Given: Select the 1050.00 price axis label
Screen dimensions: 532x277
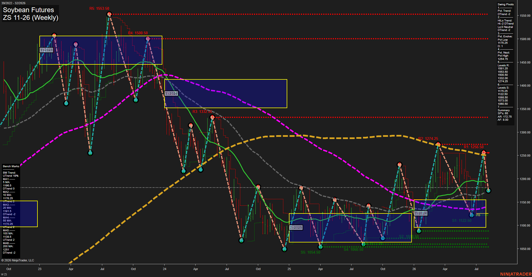Looking at the screenshot, I should coord(525,249).
